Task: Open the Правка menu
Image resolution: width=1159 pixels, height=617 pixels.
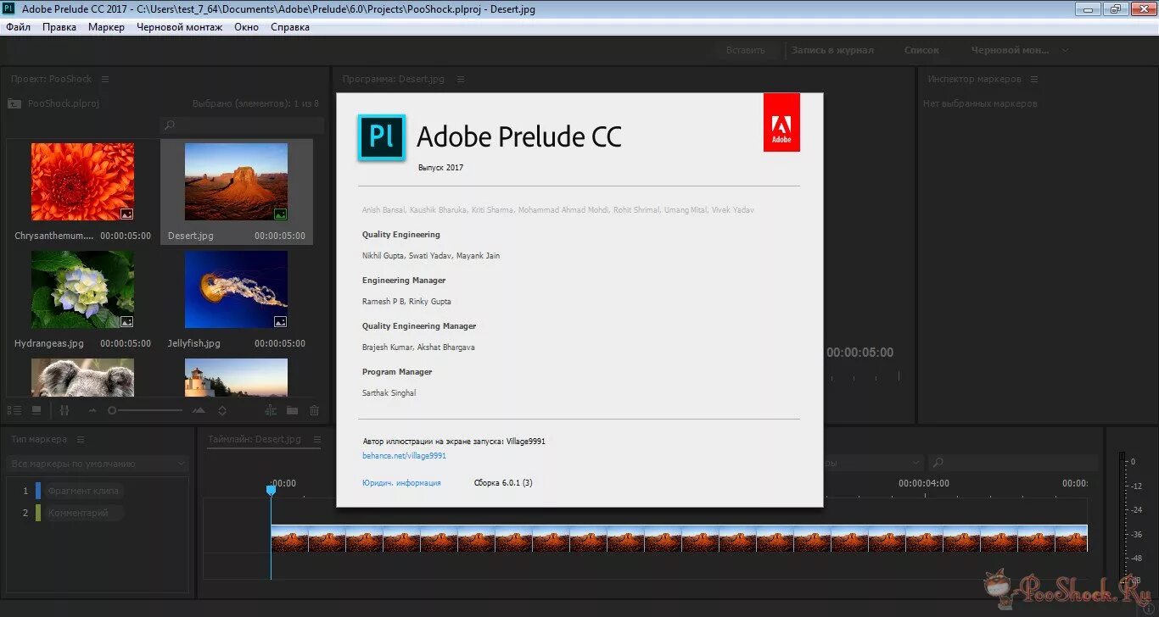Action: click(x=59, y=27)
